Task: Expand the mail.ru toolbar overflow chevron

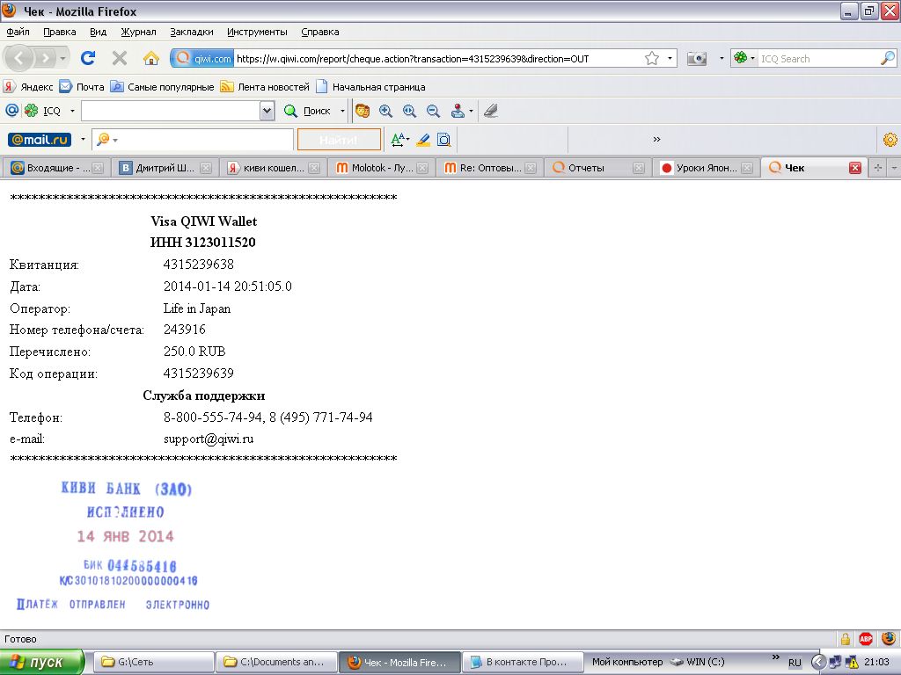Action: tap(656, 139)
